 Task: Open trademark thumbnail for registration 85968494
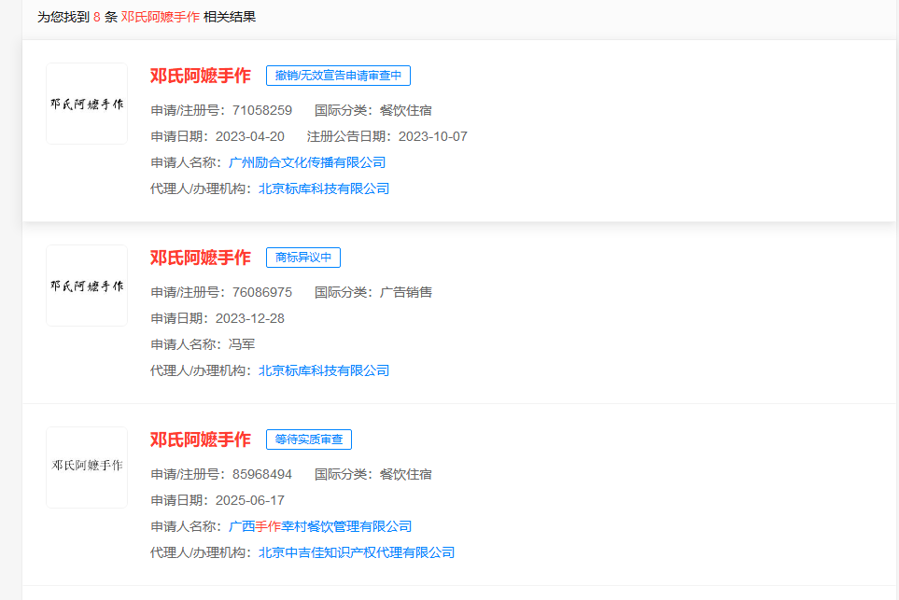[87, 467]
